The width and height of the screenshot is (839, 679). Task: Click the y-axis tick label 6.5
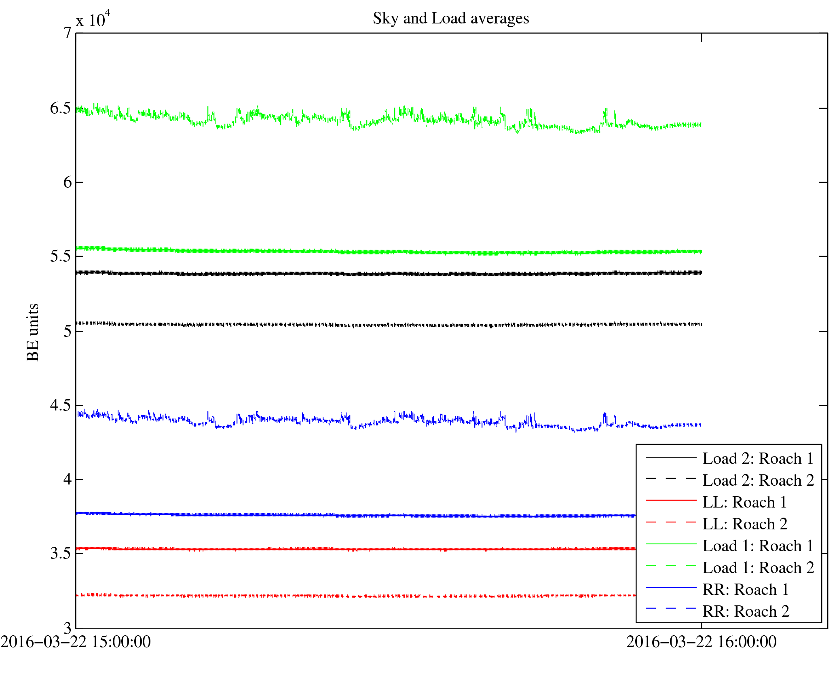60,108
